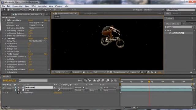Image resolution: width=196 pixels, height=110 pixels.
Task: Open the Workspace Standard dropdown
Action: pos(154,10)
